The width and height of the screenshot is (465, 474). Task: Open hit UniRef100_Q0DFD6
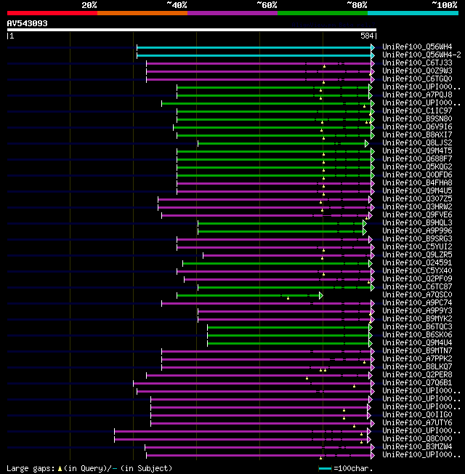(417, 174)
